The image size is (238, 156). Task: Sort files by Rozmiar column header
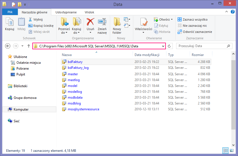(198, 55)
